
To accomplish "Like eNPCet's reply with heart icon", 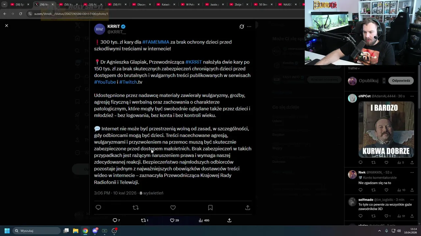I will 386,163.
